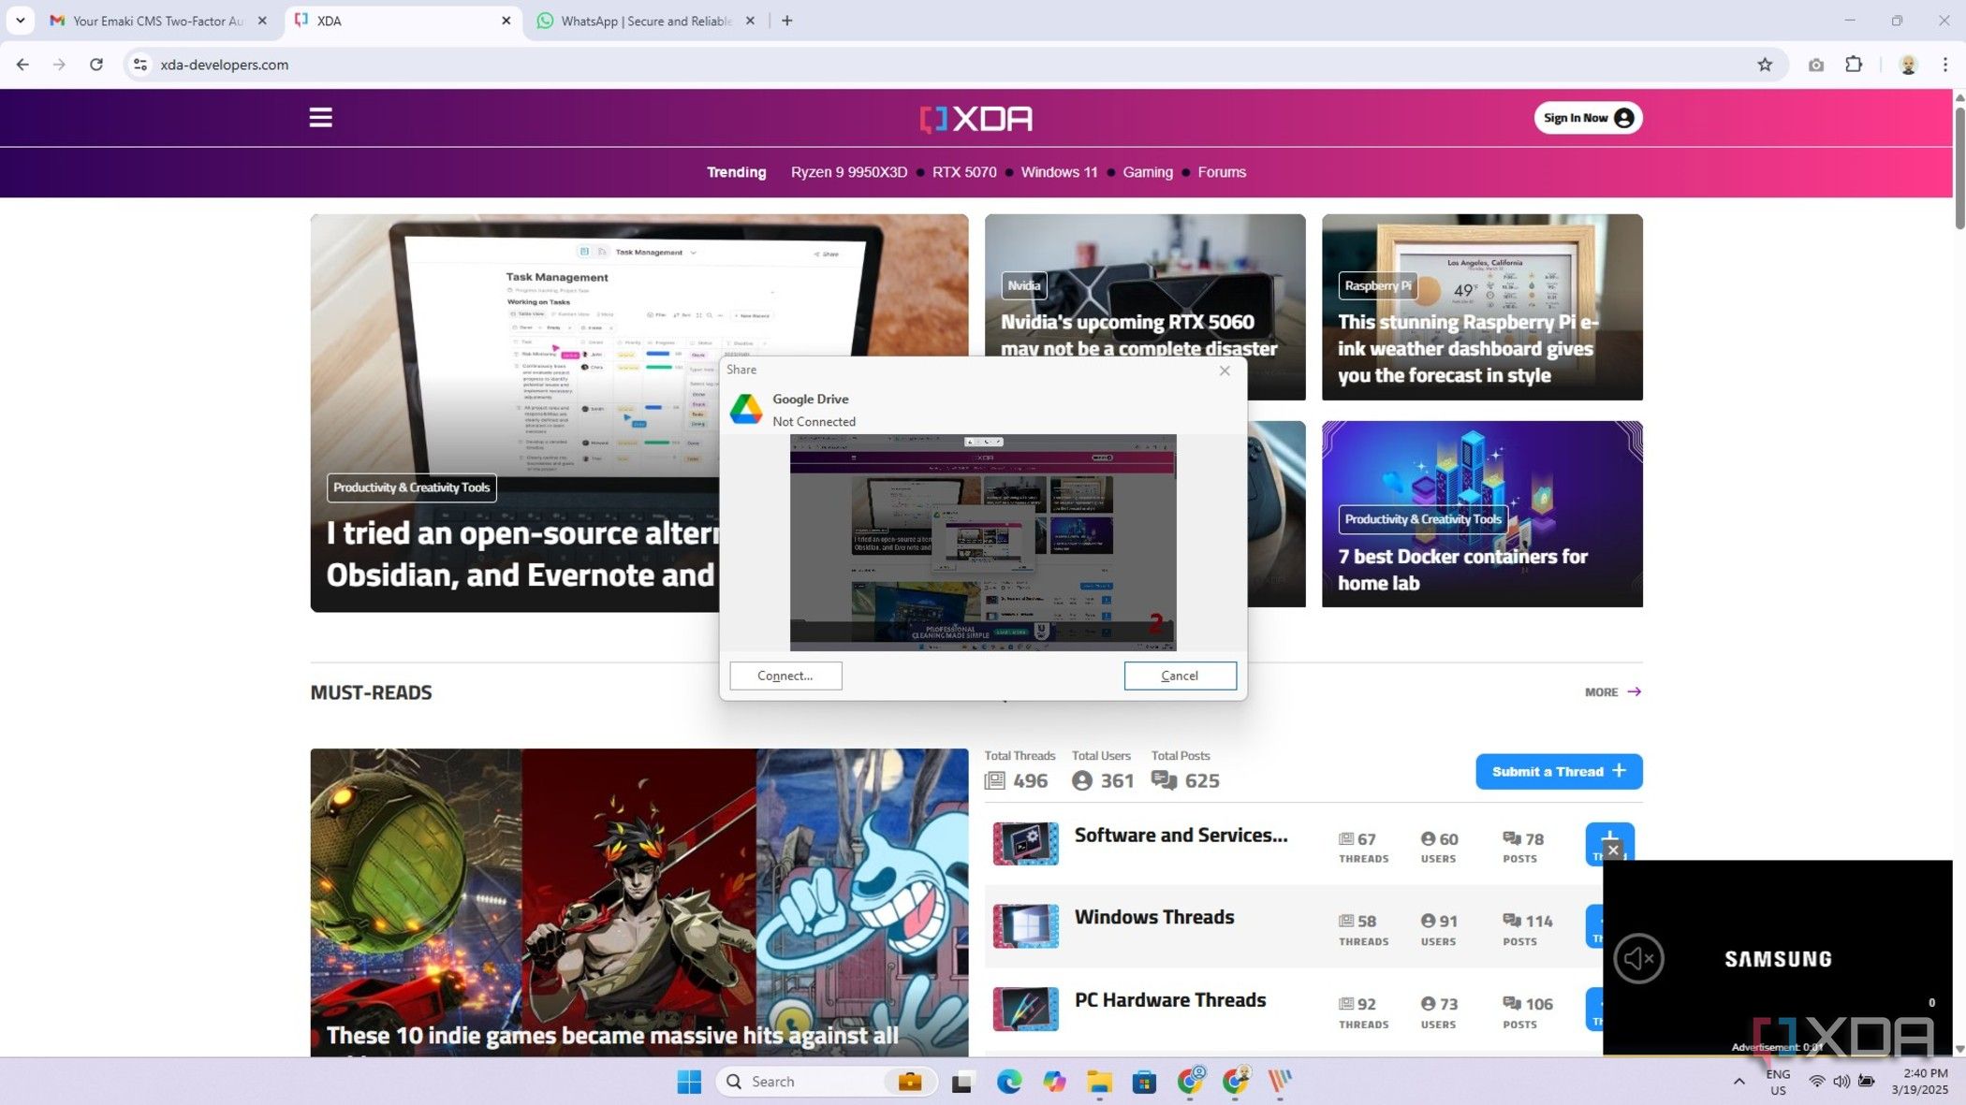Open the Chrome three-dot menu
Viewport: 1966px width, 1105px height.
click(x=1944, y=65)
